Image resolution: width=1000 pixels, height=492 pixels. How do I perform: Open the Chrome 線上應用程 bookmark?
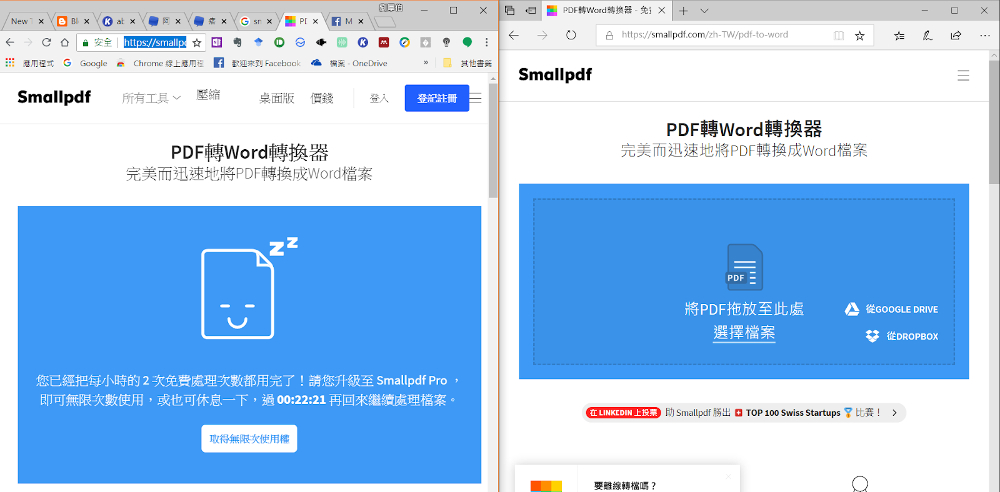(161, 63)
